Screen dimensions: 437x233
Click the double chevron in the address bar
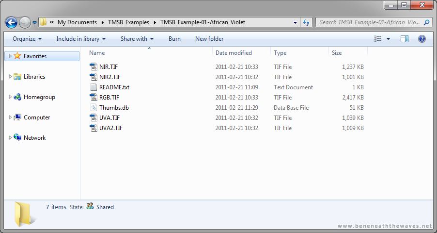click(x=52, y=22)
